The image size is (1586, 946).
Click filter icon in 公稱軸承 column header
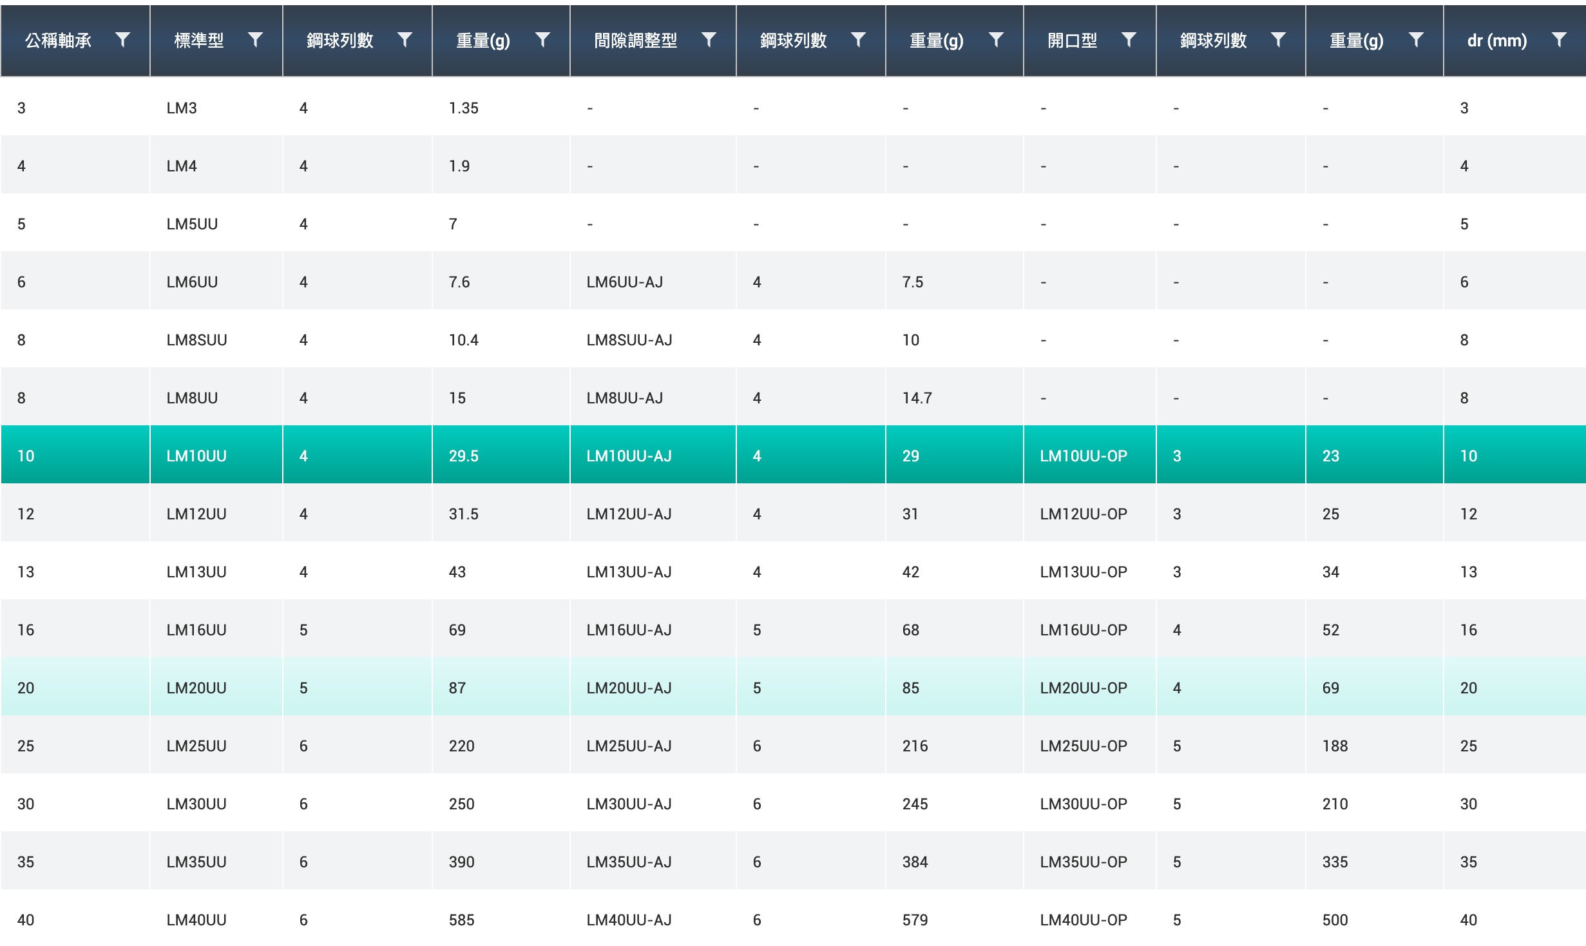click(x=122, y=40)
